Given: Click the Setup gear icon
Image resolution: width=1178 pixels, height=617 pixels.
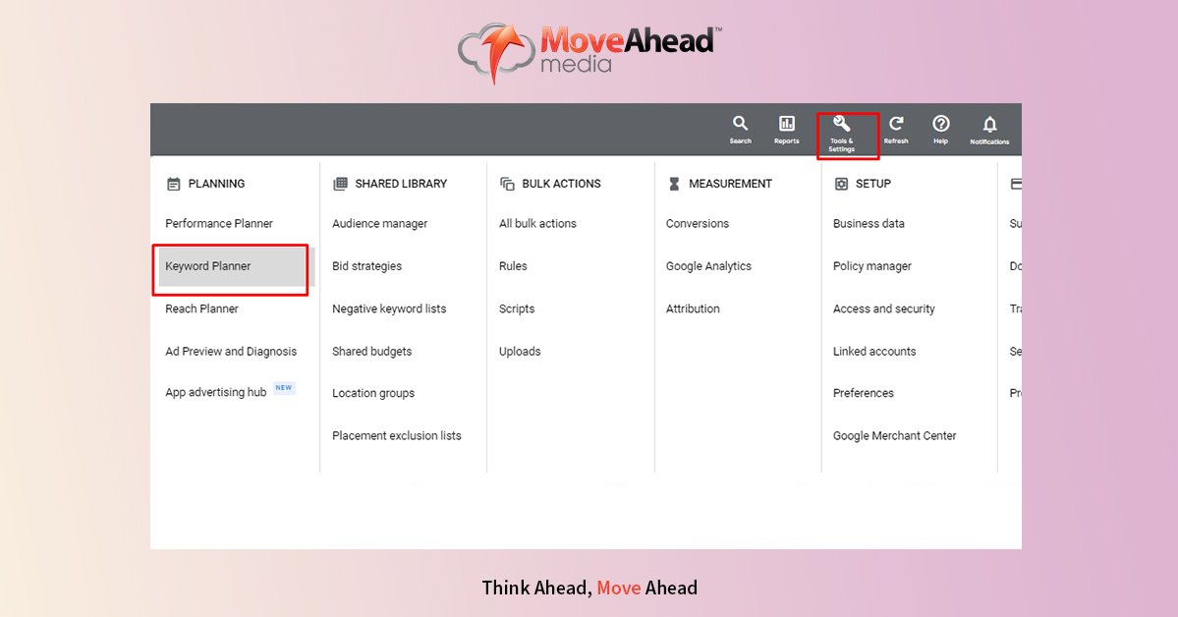Looking at the screenshot, I should pos(841,184).
